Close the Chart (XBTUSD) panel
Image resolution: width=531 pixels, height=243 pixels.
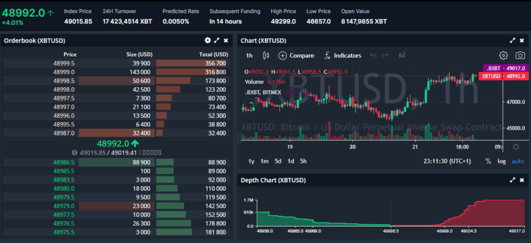click(x=522, y=40)
